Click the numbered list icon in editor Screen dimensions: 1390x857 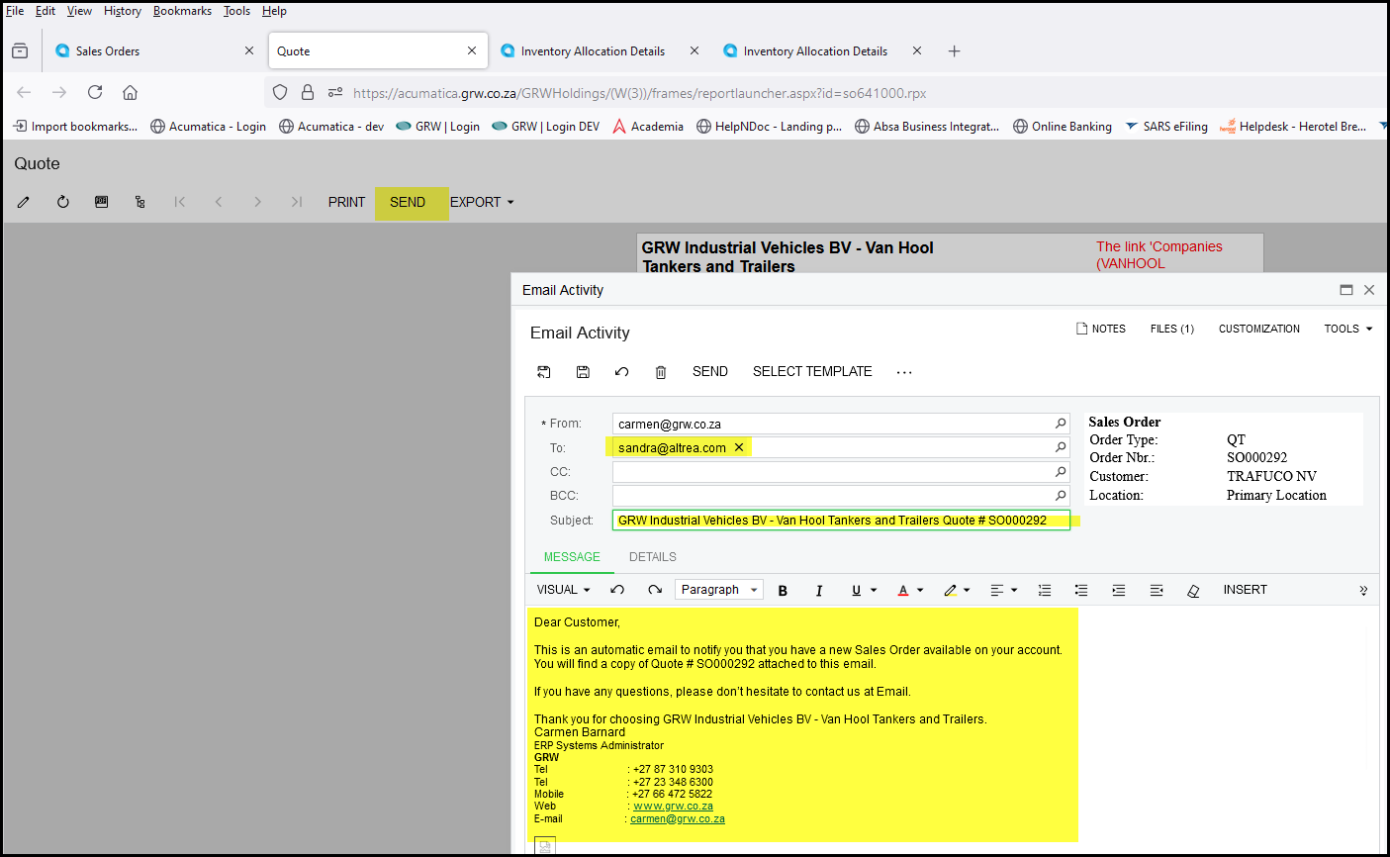(1045, 590)
